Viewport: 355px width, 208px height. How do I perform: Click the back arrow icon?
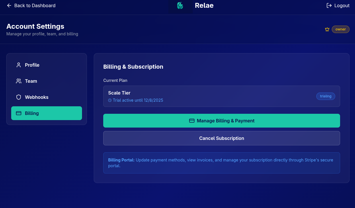[9, 5]
